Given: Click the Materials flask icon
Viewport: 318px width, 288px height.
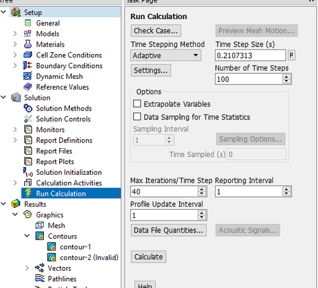Looking at the screenshot, I should pos(28,44).
